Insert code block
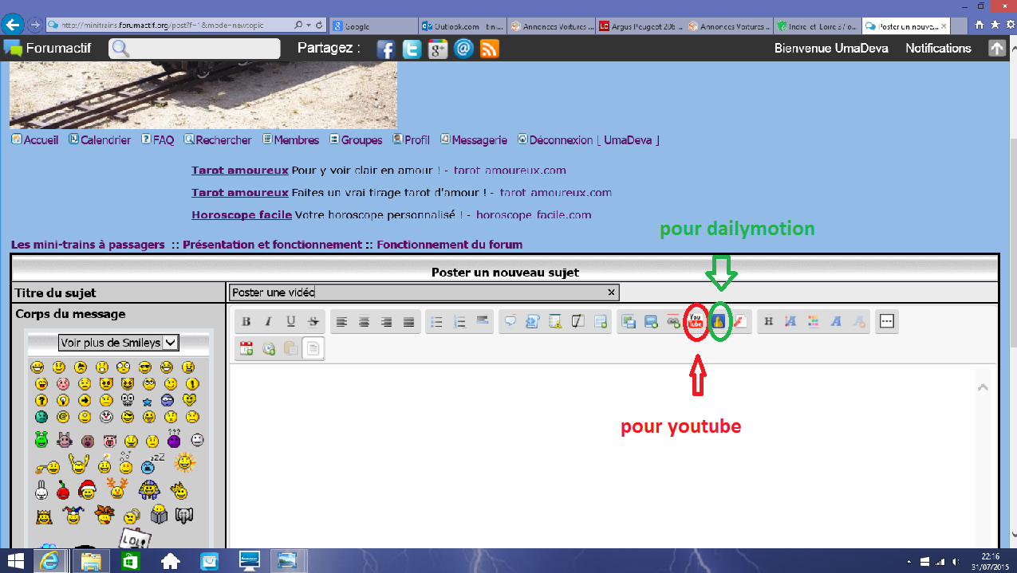 pyautogui.click(x=533, y=322)
